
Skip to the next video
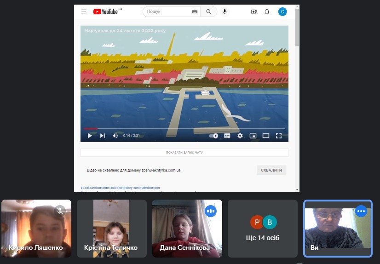point(103,136)
